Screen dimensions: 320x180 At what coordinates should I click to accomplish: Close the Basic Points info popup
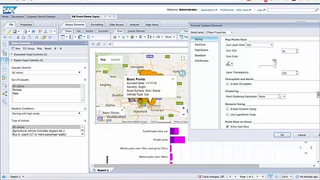point(172,79)
